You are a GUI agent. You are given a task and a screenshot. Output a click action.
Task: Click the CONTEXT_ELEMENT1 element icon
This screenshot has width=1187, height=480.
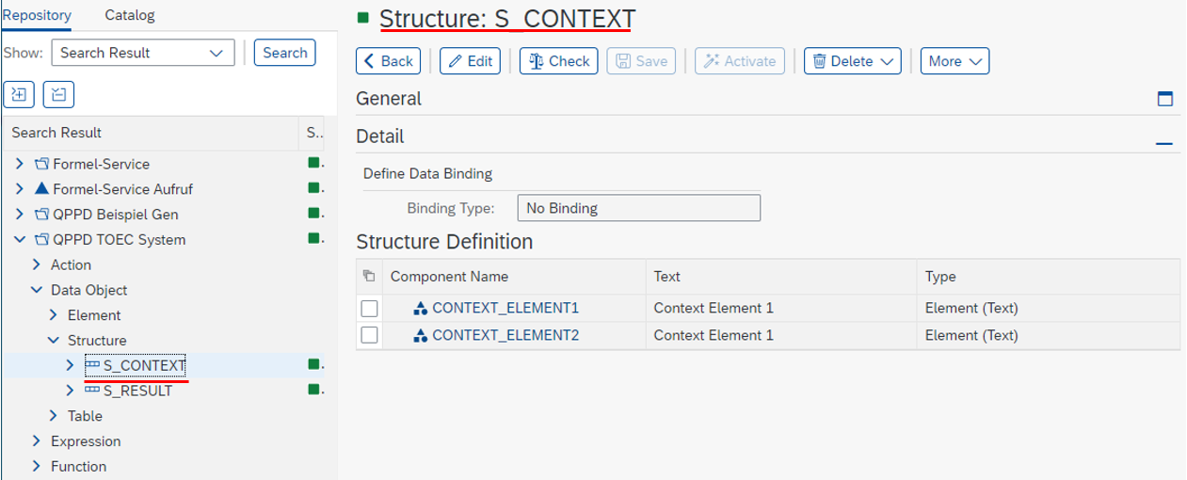tap(421, 308)
